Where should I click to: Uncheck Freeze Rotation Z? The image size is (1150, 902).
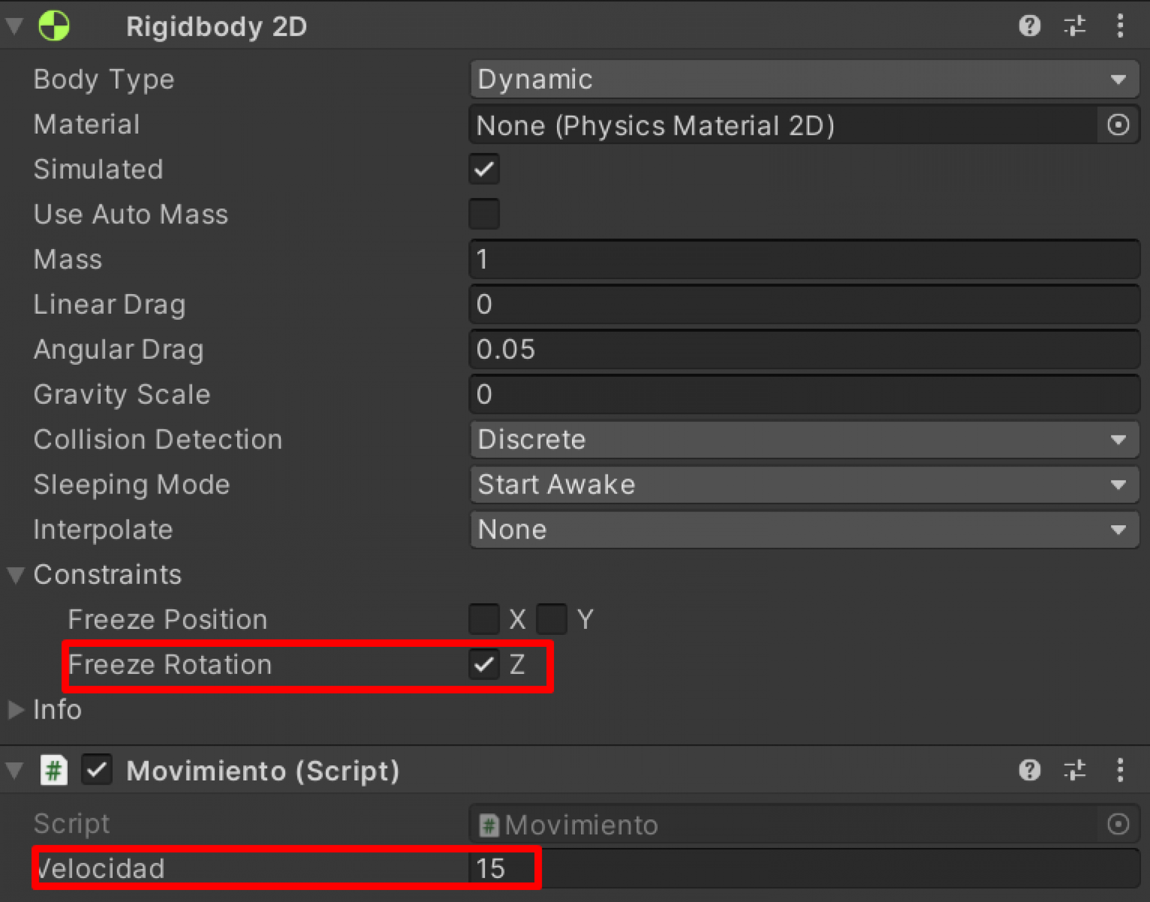[x=484, y=664]
